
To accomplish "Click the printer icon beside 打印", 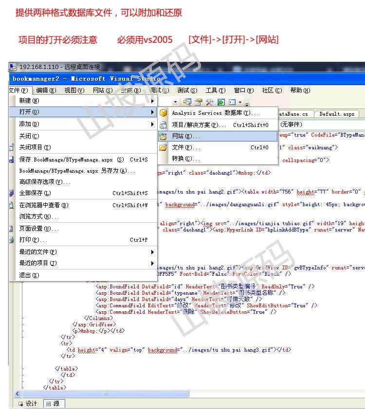I will [12, 240].
